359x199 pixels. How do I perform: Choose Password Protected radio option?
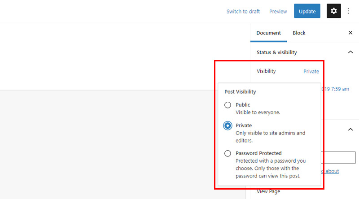(x=228, y=153)
